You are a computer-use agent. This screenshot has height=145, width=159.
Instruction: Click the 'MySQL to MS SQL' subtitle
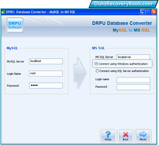click(131, 30)
